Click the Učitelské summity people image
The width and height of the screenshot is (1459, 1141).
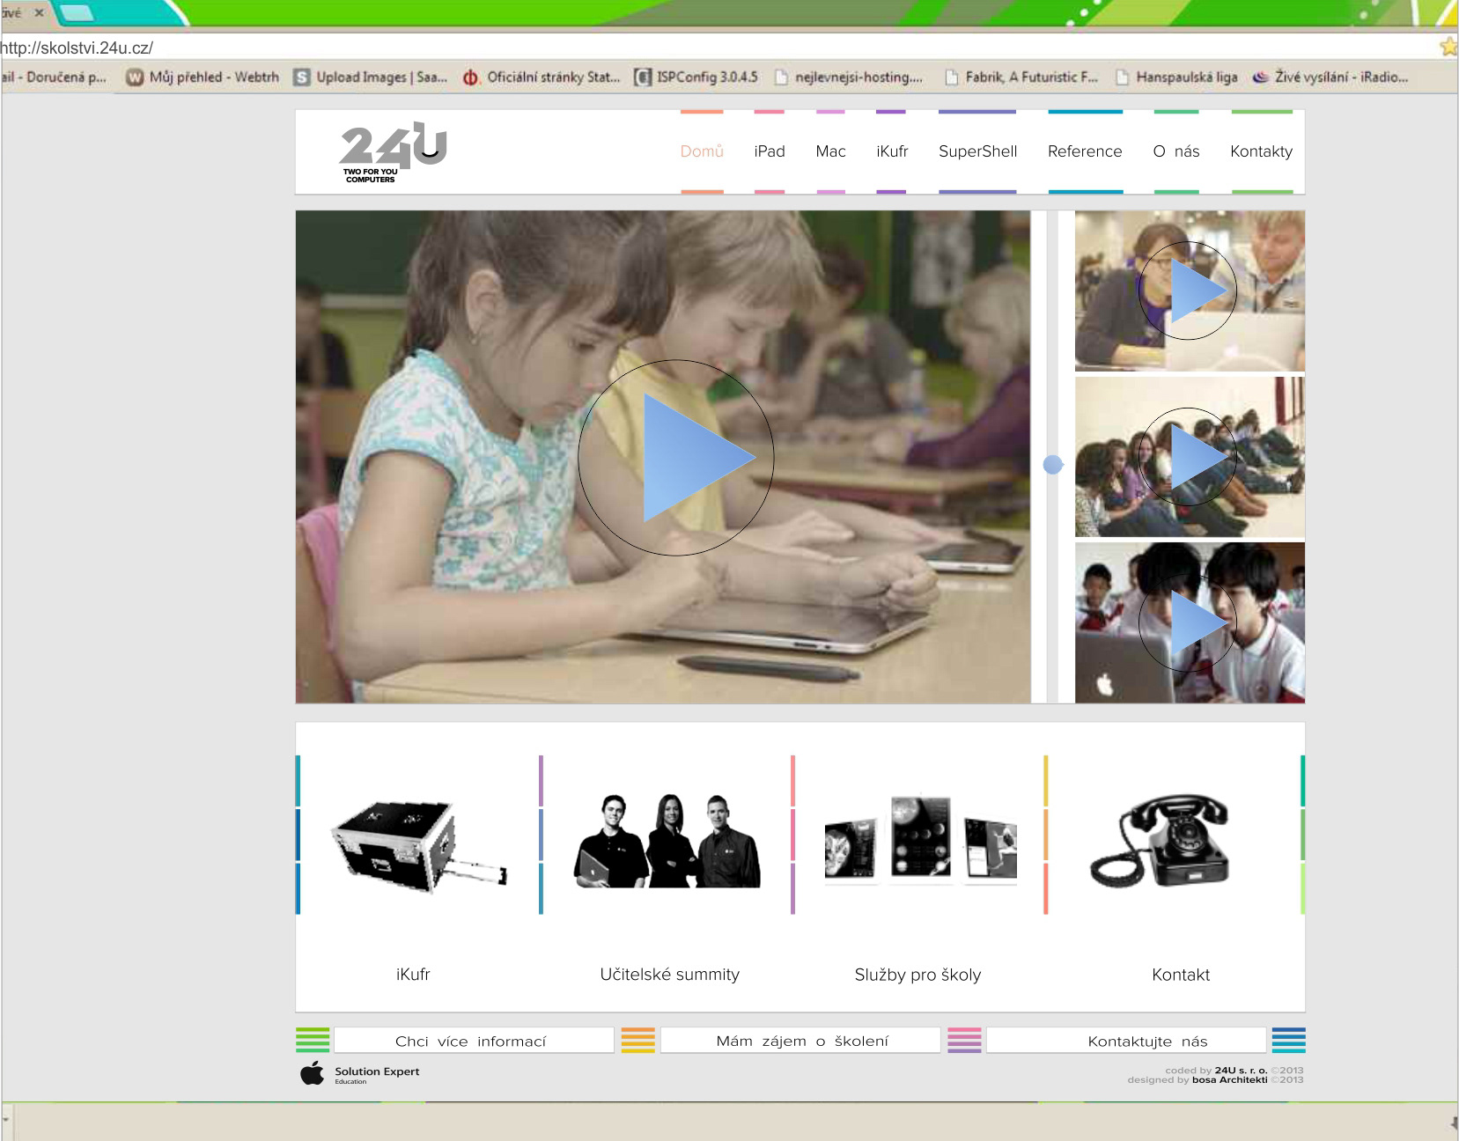tap(667, 841)
